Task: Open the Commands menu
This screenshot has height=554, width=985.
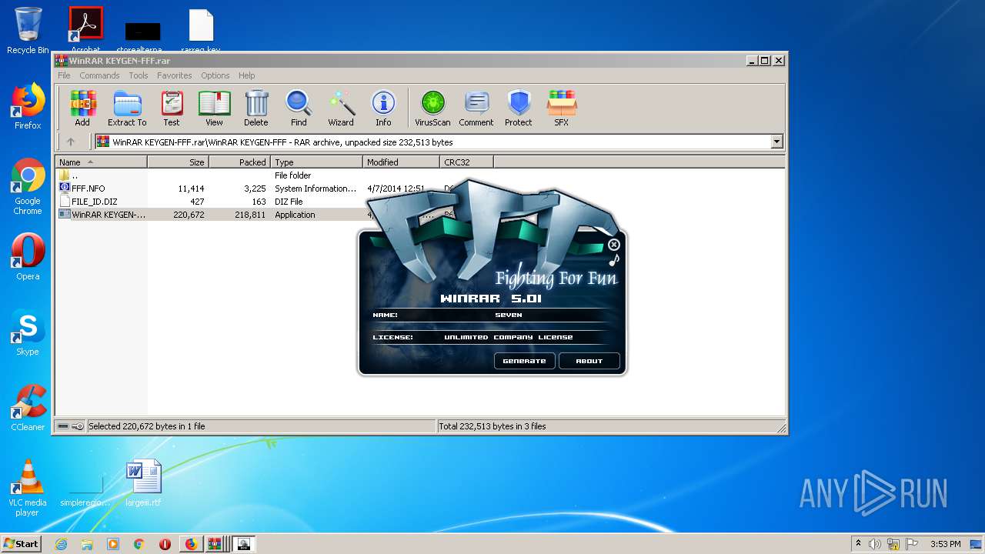Action: coord(99,75)
